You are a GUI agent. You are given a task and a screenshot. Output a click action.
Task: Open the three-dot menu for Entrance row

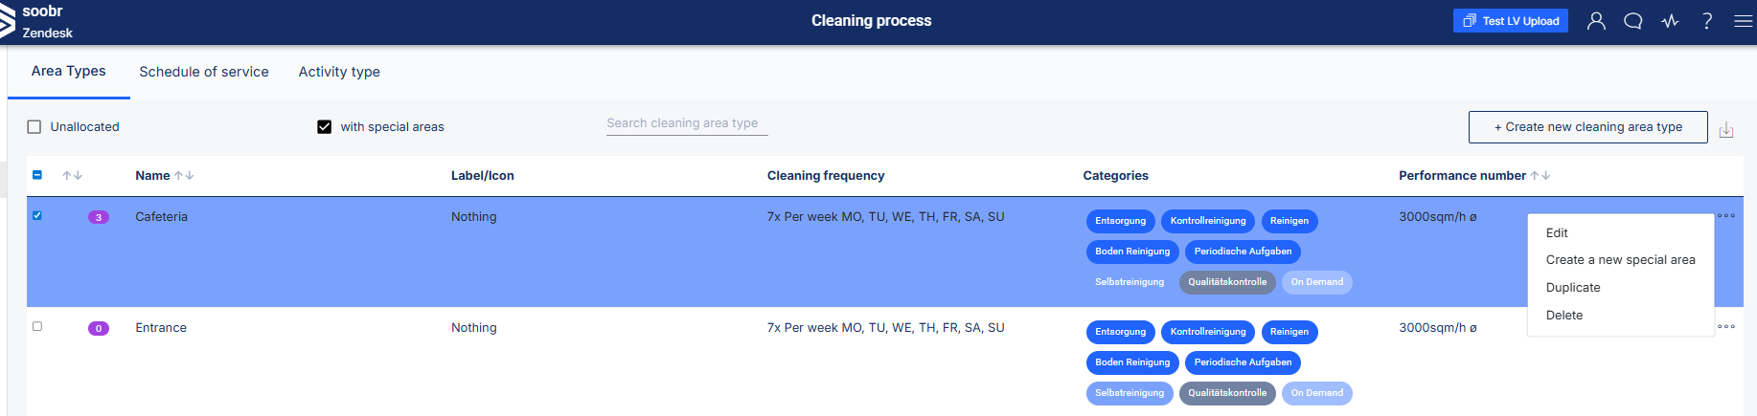tap(1726, 327)
